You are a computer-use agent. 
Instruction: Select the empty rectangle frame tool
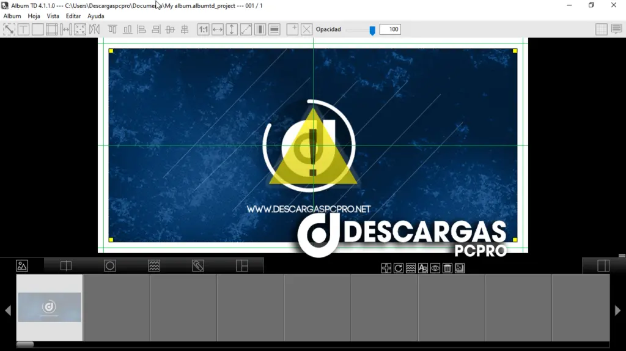pyautogui.click(x=37, y=29)
